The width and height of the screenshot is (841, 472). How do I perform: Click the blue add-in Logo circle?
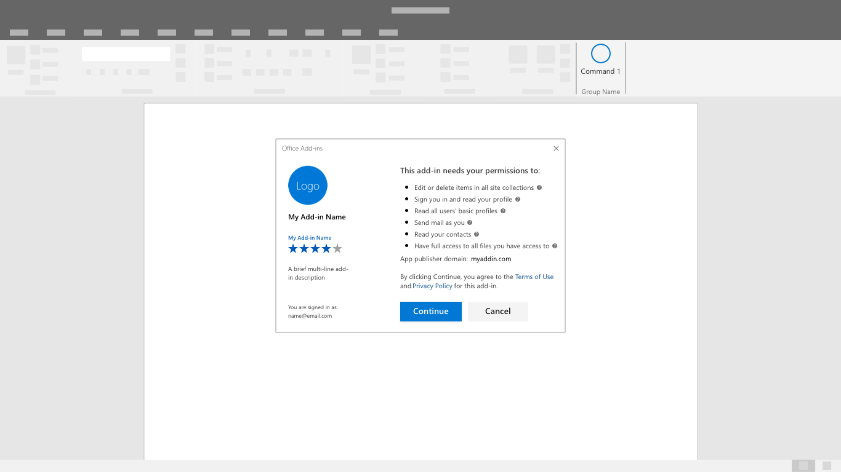[307, 185]
